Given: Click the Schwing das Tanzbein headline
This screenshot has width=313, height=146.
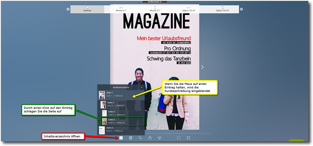Looking at the screenshot, I should (169, 59).
